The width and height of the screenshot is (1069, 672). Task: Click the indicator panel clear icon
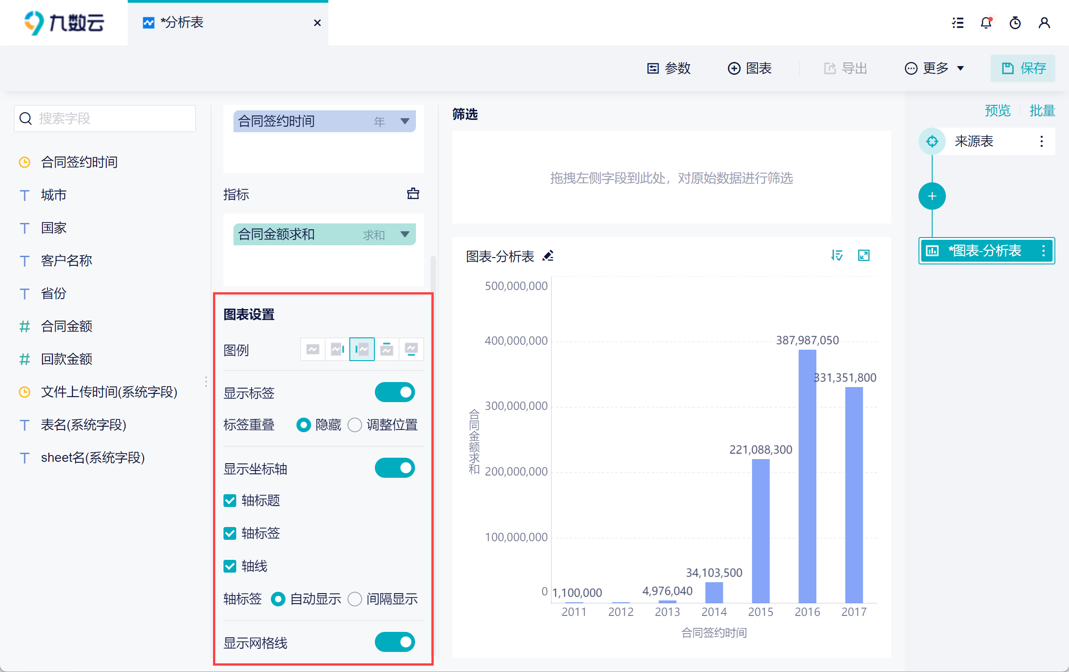[413, 194]
